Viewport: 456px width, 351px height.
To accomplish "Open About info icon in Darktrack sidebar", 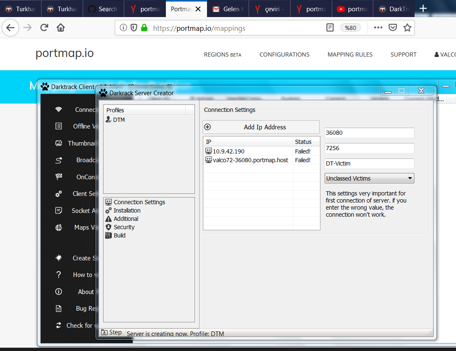I will tap(59, 292).
